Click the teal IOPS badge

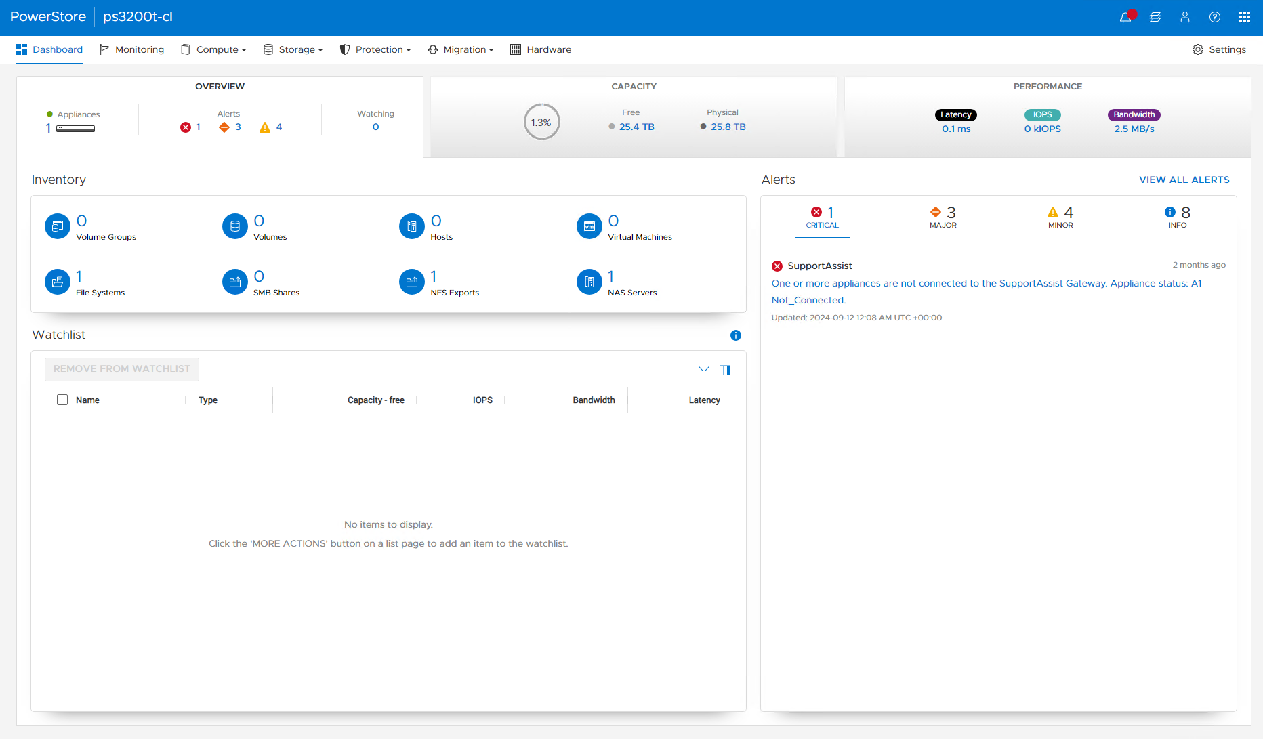click(1043, 114)
